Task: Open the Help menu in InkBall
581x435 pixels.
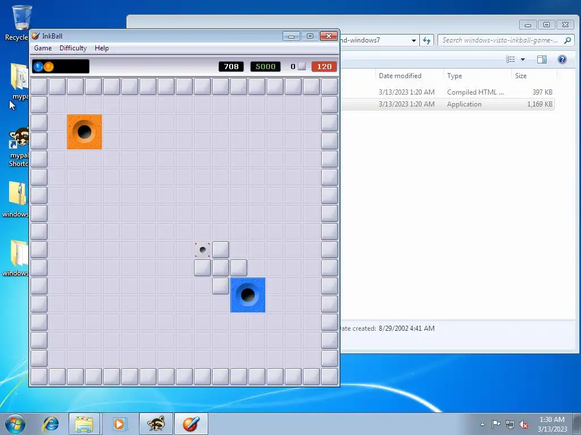Action: [102, 48]
